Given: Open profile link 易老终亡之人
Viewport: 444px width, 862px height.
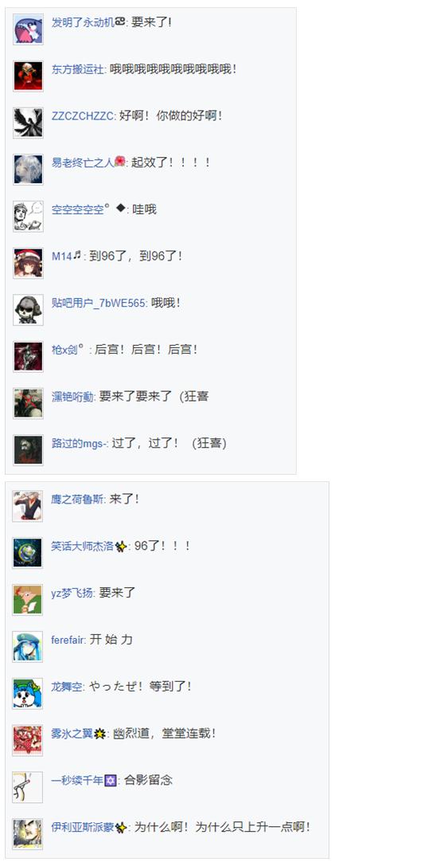Looking at the screenshot, I should (x=82, y=163).
